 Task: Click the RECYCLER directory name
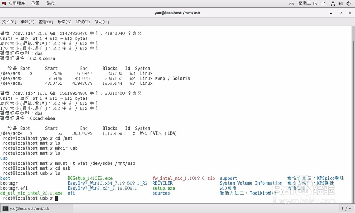(x=162, y=183)
